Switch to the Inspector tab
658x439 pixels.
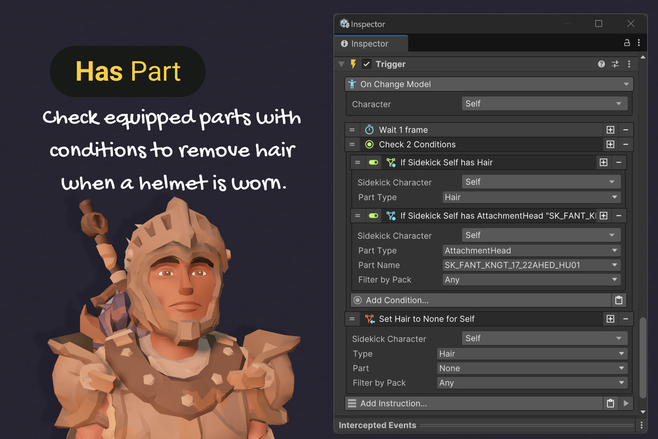(x=370, y=43)
